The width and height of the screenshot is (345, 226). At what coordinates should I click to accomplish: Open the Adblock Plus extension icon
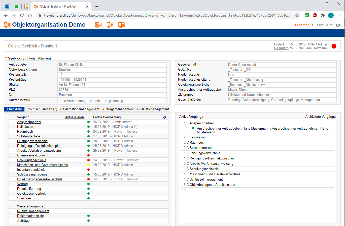coord(315,15)
